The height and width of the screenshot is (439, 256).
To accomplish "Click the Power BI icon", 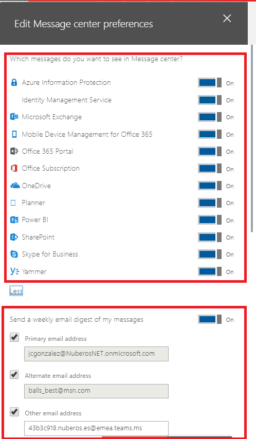I will (14, 220).
